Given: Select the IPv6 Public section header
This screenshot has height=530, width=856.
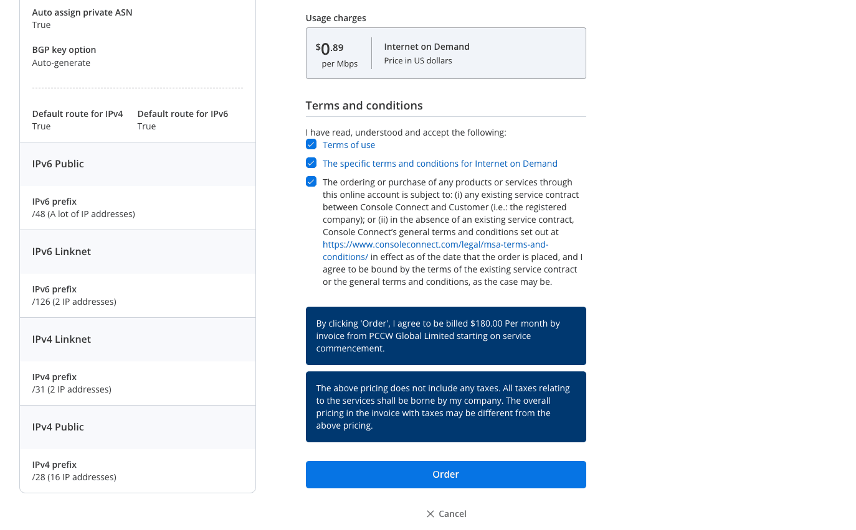Looking at the screenshot, I should click(138, 164).
